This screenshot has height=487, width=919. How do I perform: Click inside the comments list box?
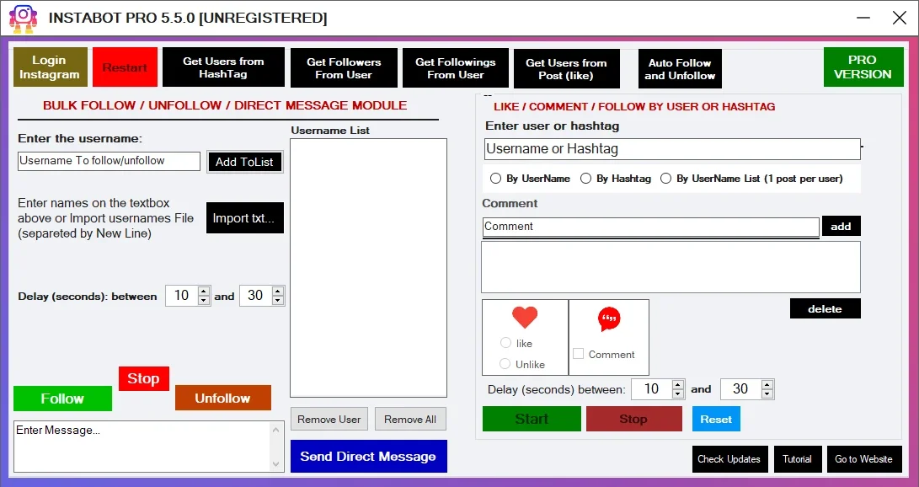[x=671, y=267]
